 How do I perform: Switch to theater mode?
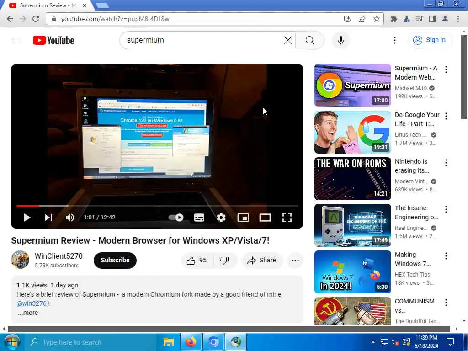coord(265,218)
